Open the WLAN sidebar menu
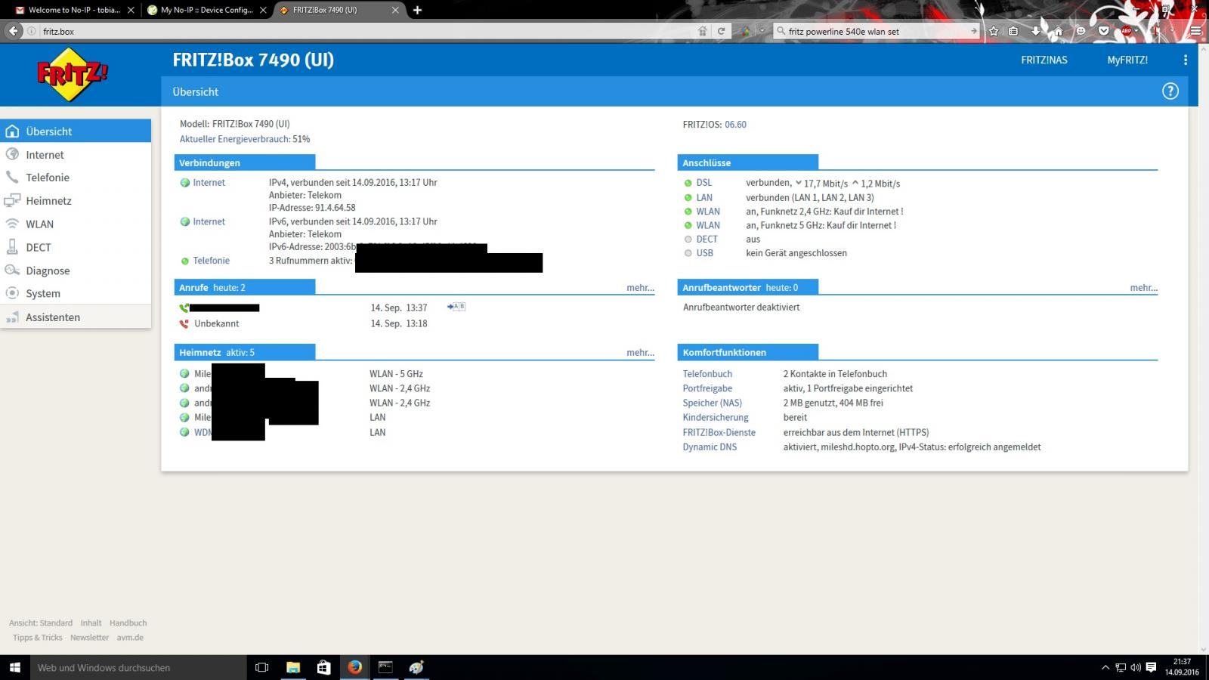This screenshot has width=1209, height=680. pos(76,224)
